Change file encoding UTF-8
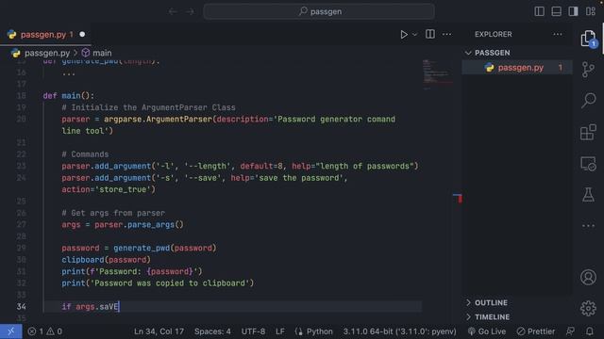604x339 pixels. click(253, 331)
